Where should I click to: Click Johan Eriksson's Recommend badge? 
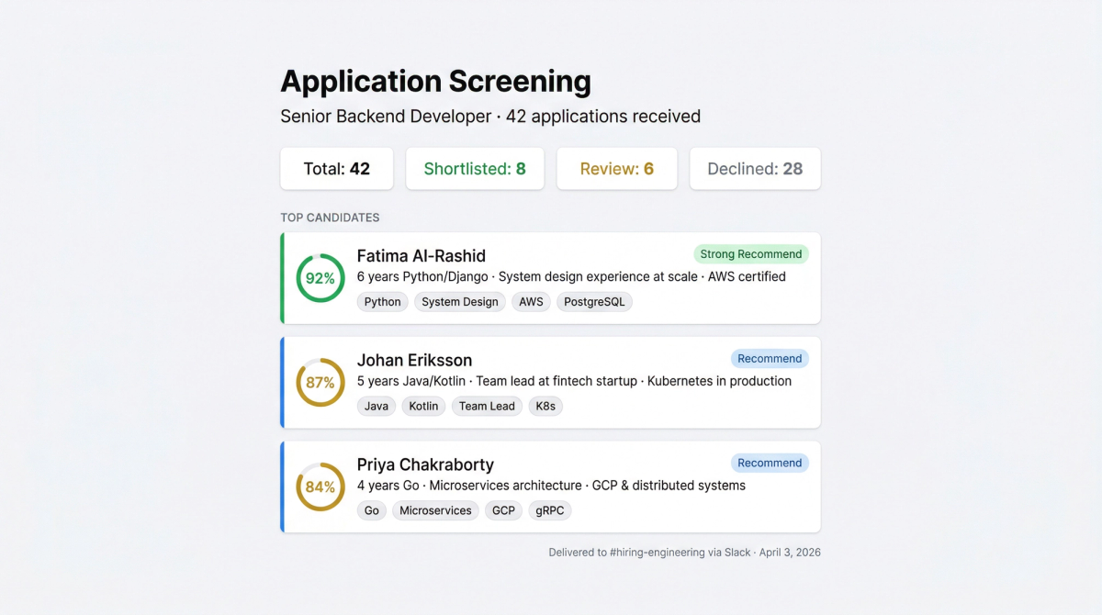point(770,359)
